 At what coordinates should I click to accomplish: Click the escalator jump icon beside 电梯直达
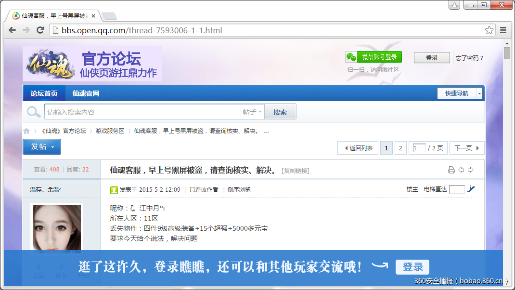click(470, 189)
